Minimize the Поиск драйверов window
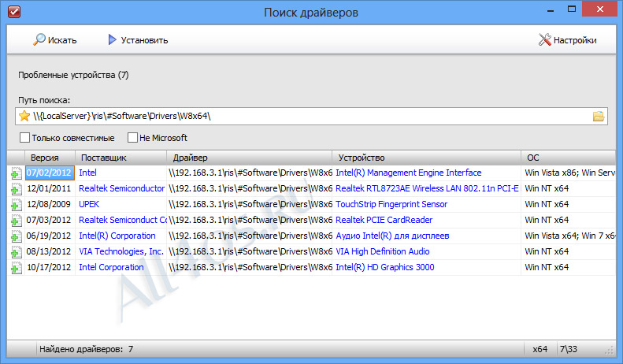Viewport: 623px width, 364px height. 551,9
